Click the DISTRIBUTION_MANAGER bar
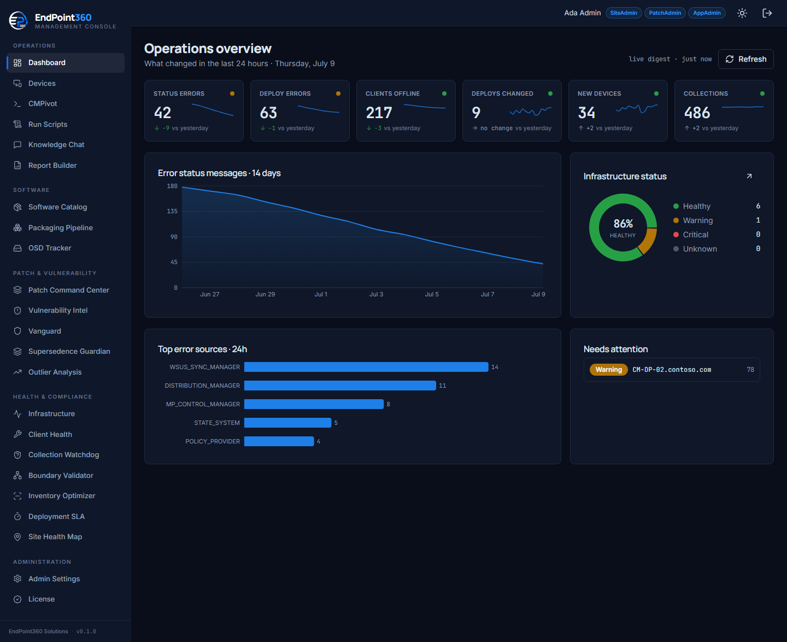This screenshot has height=642, width=787. click(340, 386)
